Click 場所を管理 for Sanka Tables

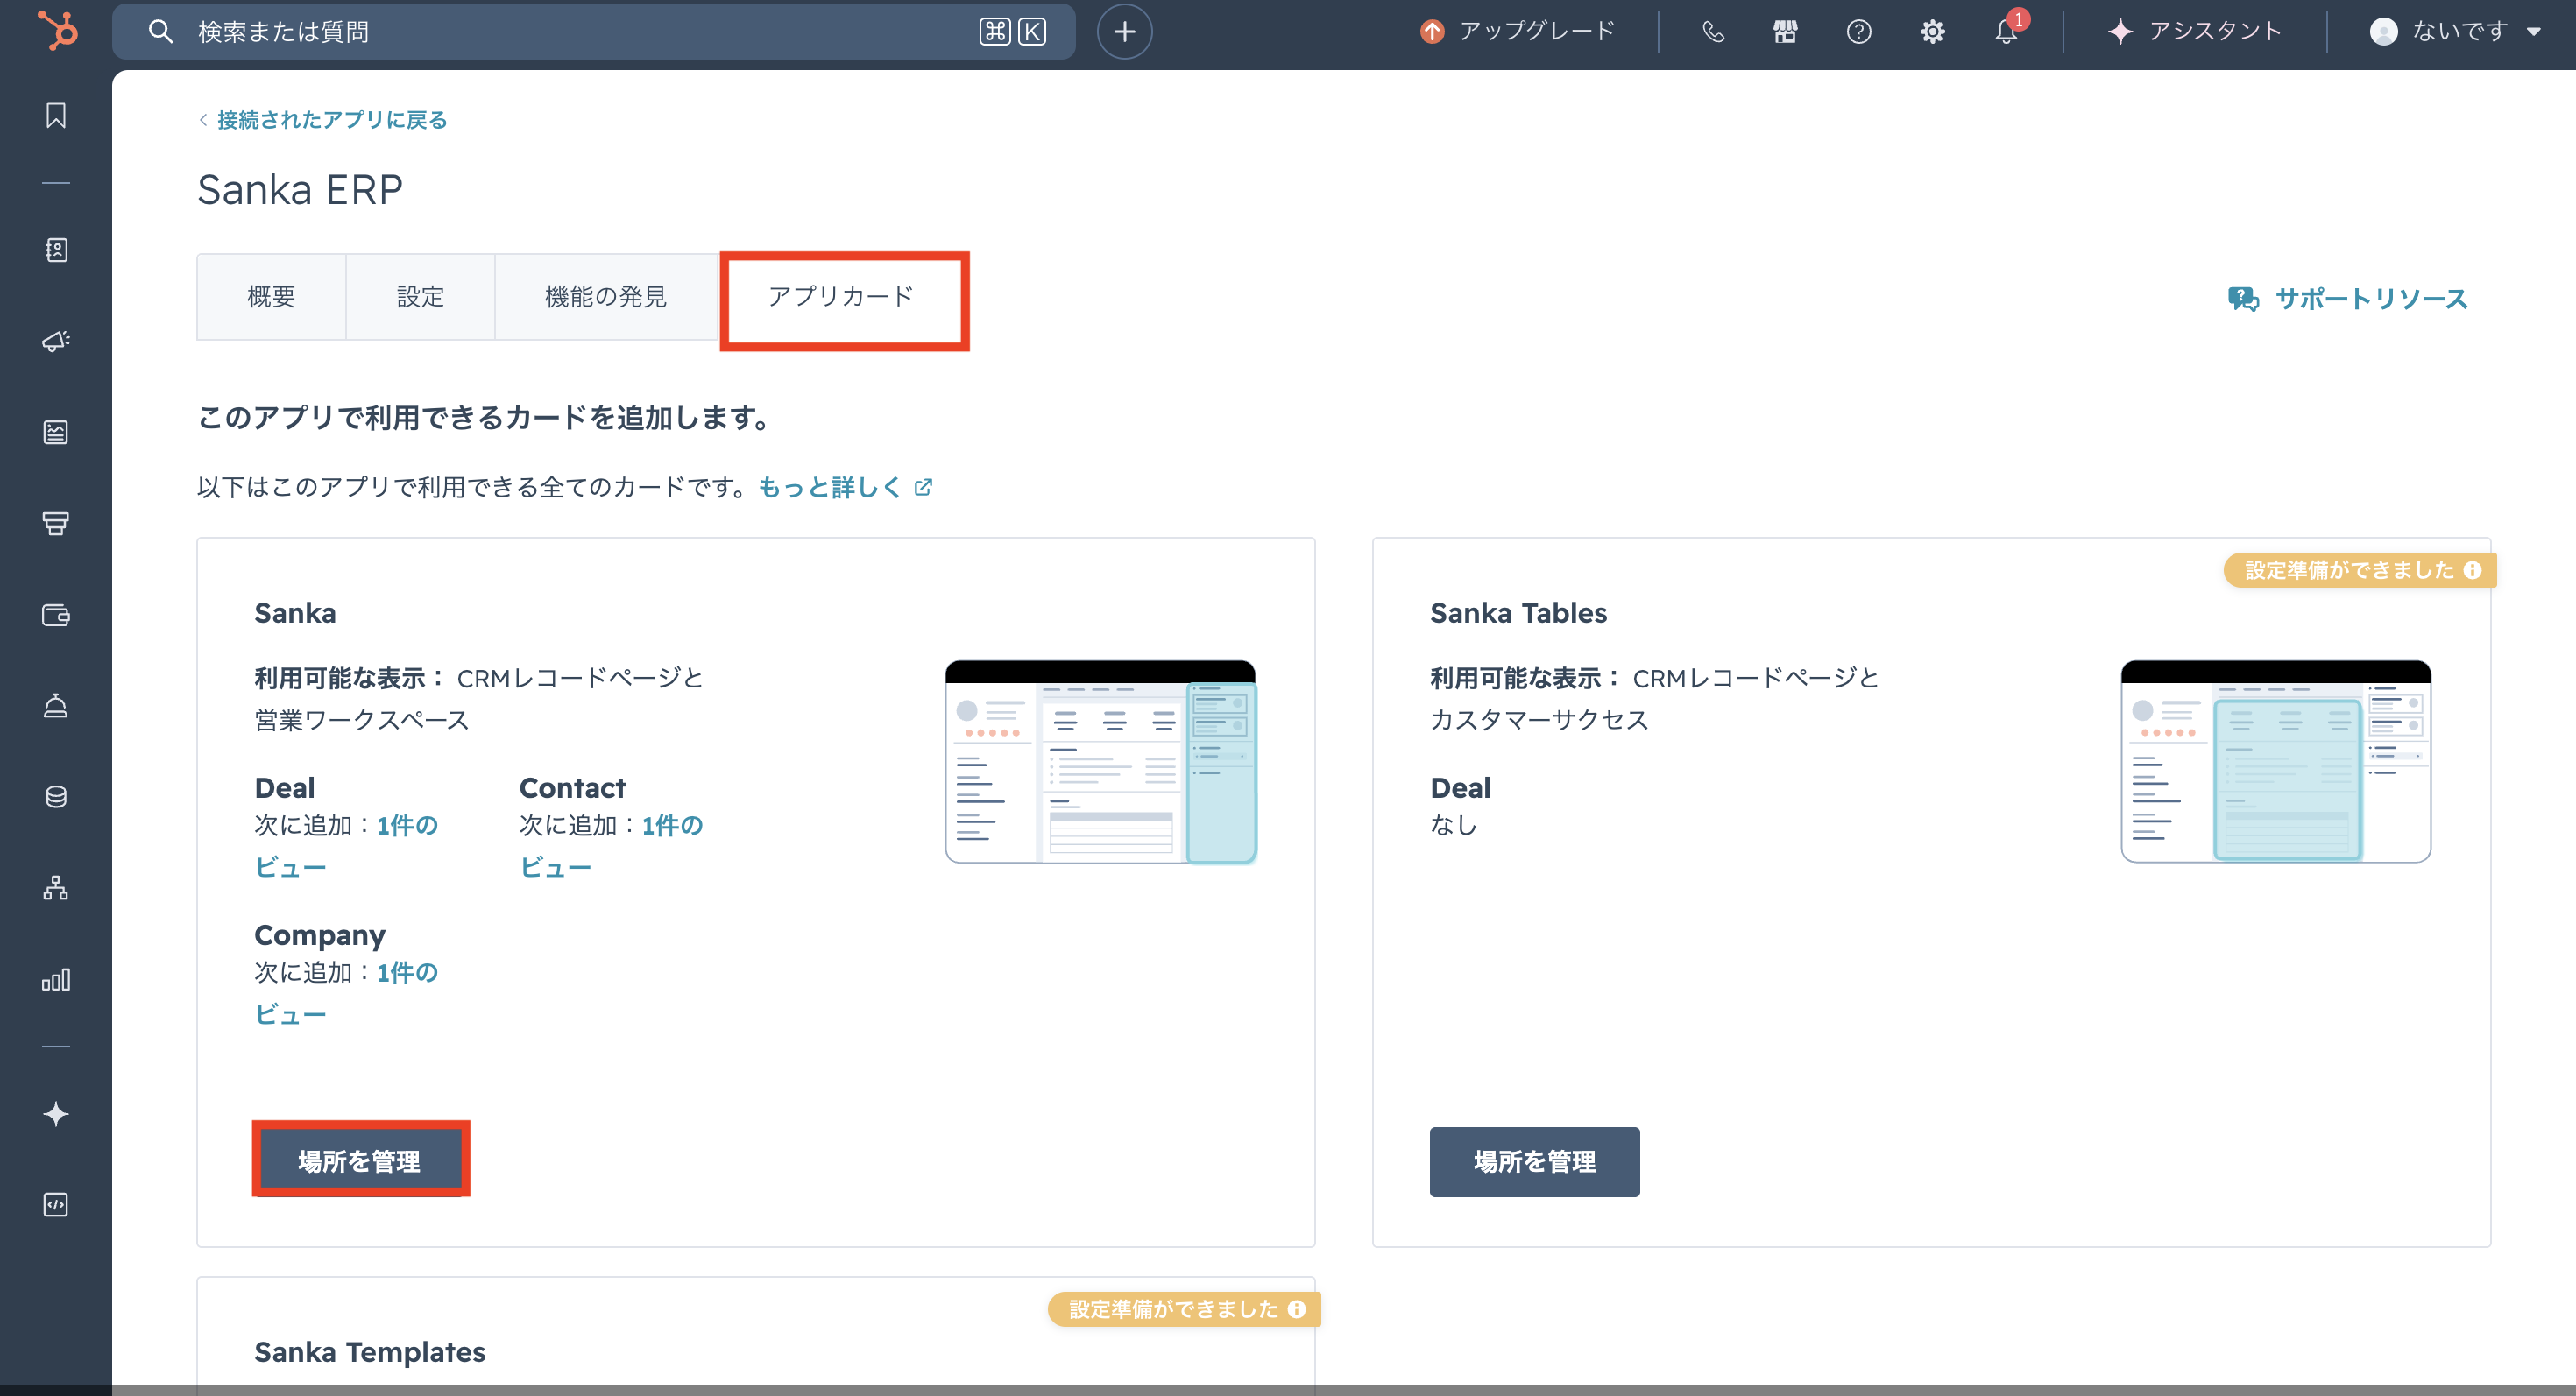pos(1534,1161)
